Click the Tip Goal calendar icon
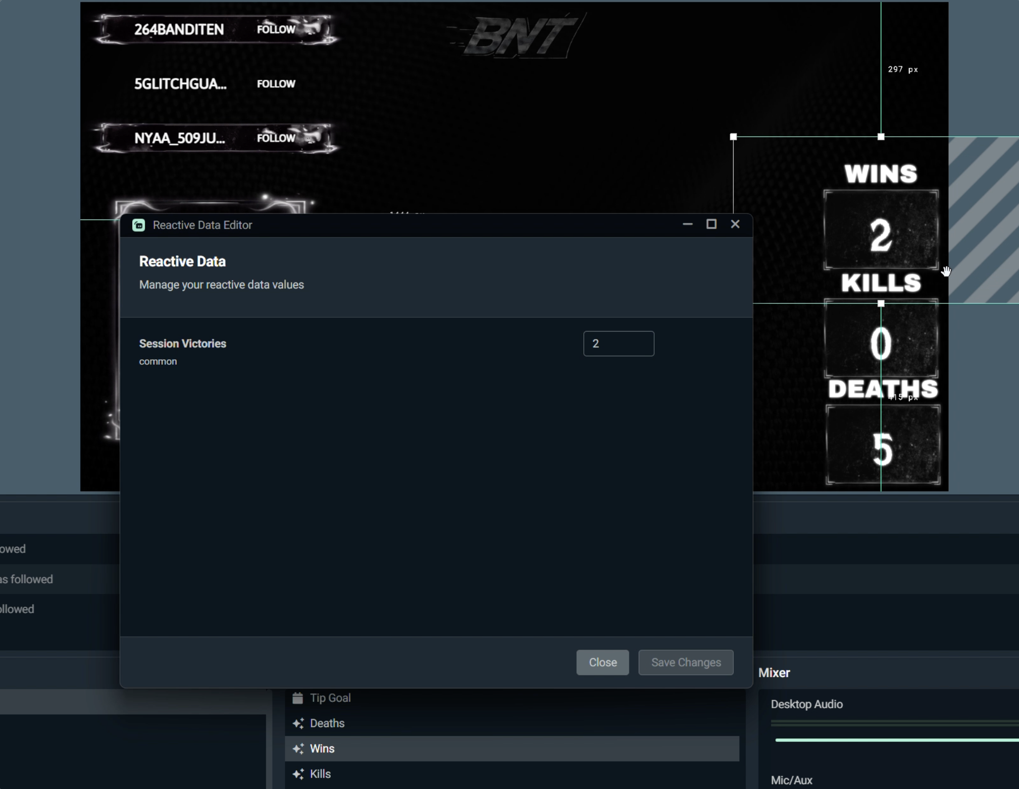The image size is (1019, 789). (x=298, y=698)
